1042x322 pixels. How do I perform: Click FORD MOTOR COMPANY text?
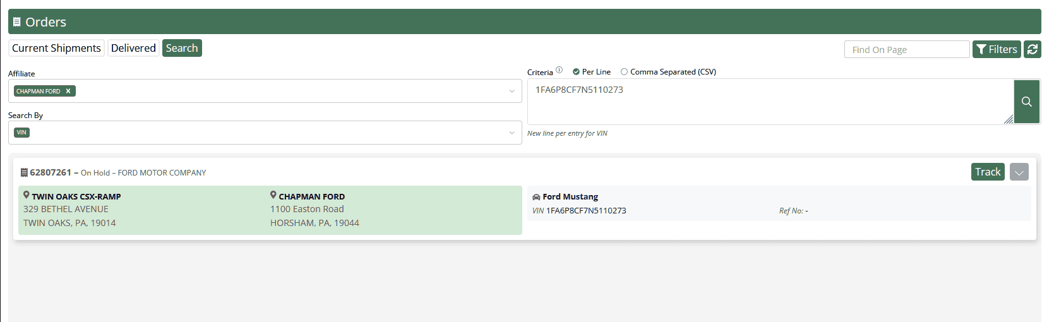162,173
